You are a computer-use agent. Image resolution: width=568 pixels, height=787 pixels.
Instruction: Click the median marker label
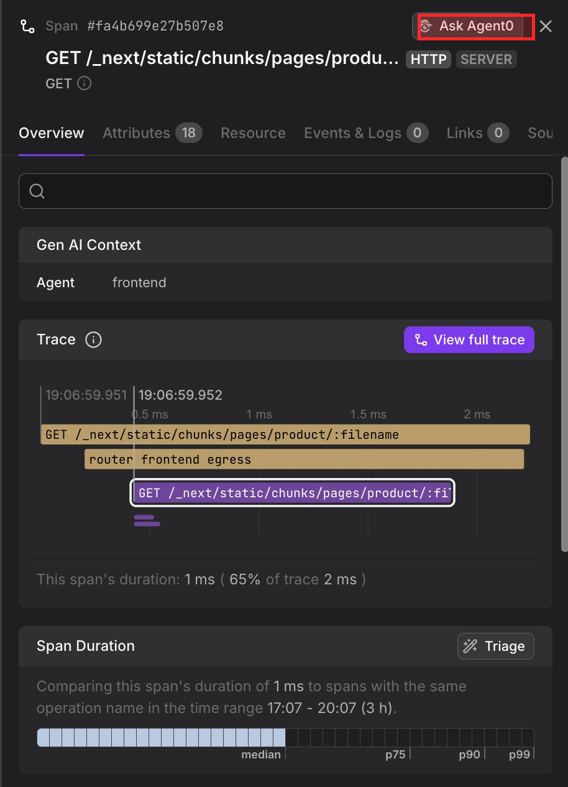coord(261,755)
